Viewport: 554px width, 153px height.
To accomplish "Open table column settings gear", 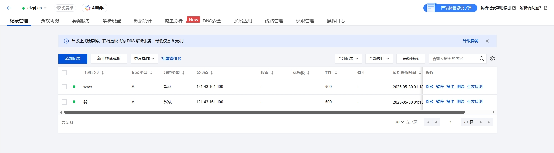I will pos(492,59).
